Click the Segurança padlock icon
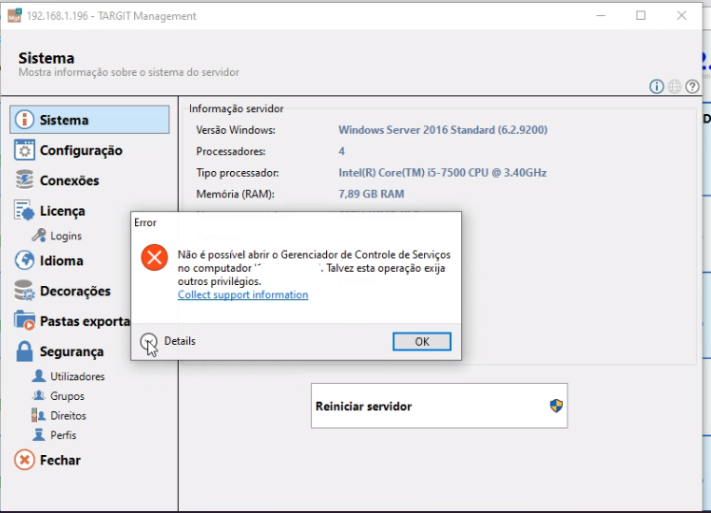 24,351
